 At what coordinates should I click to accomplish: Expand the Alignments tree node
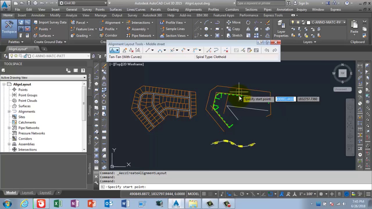9,111
